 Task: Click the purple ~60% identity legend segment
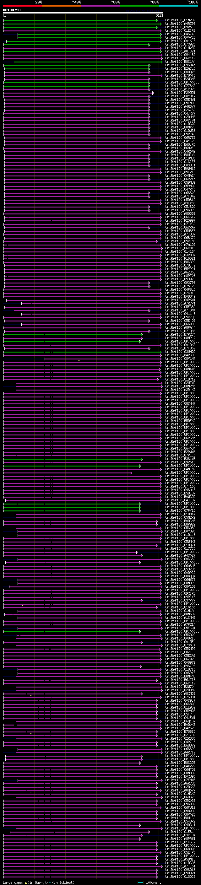(100, 6)
